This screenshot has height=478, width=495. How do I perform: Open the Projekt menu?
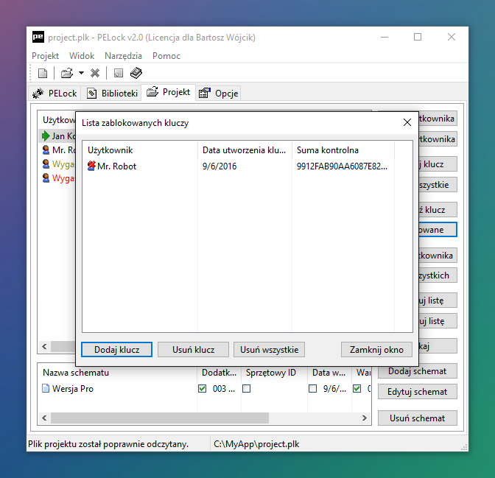coord(45,56)
